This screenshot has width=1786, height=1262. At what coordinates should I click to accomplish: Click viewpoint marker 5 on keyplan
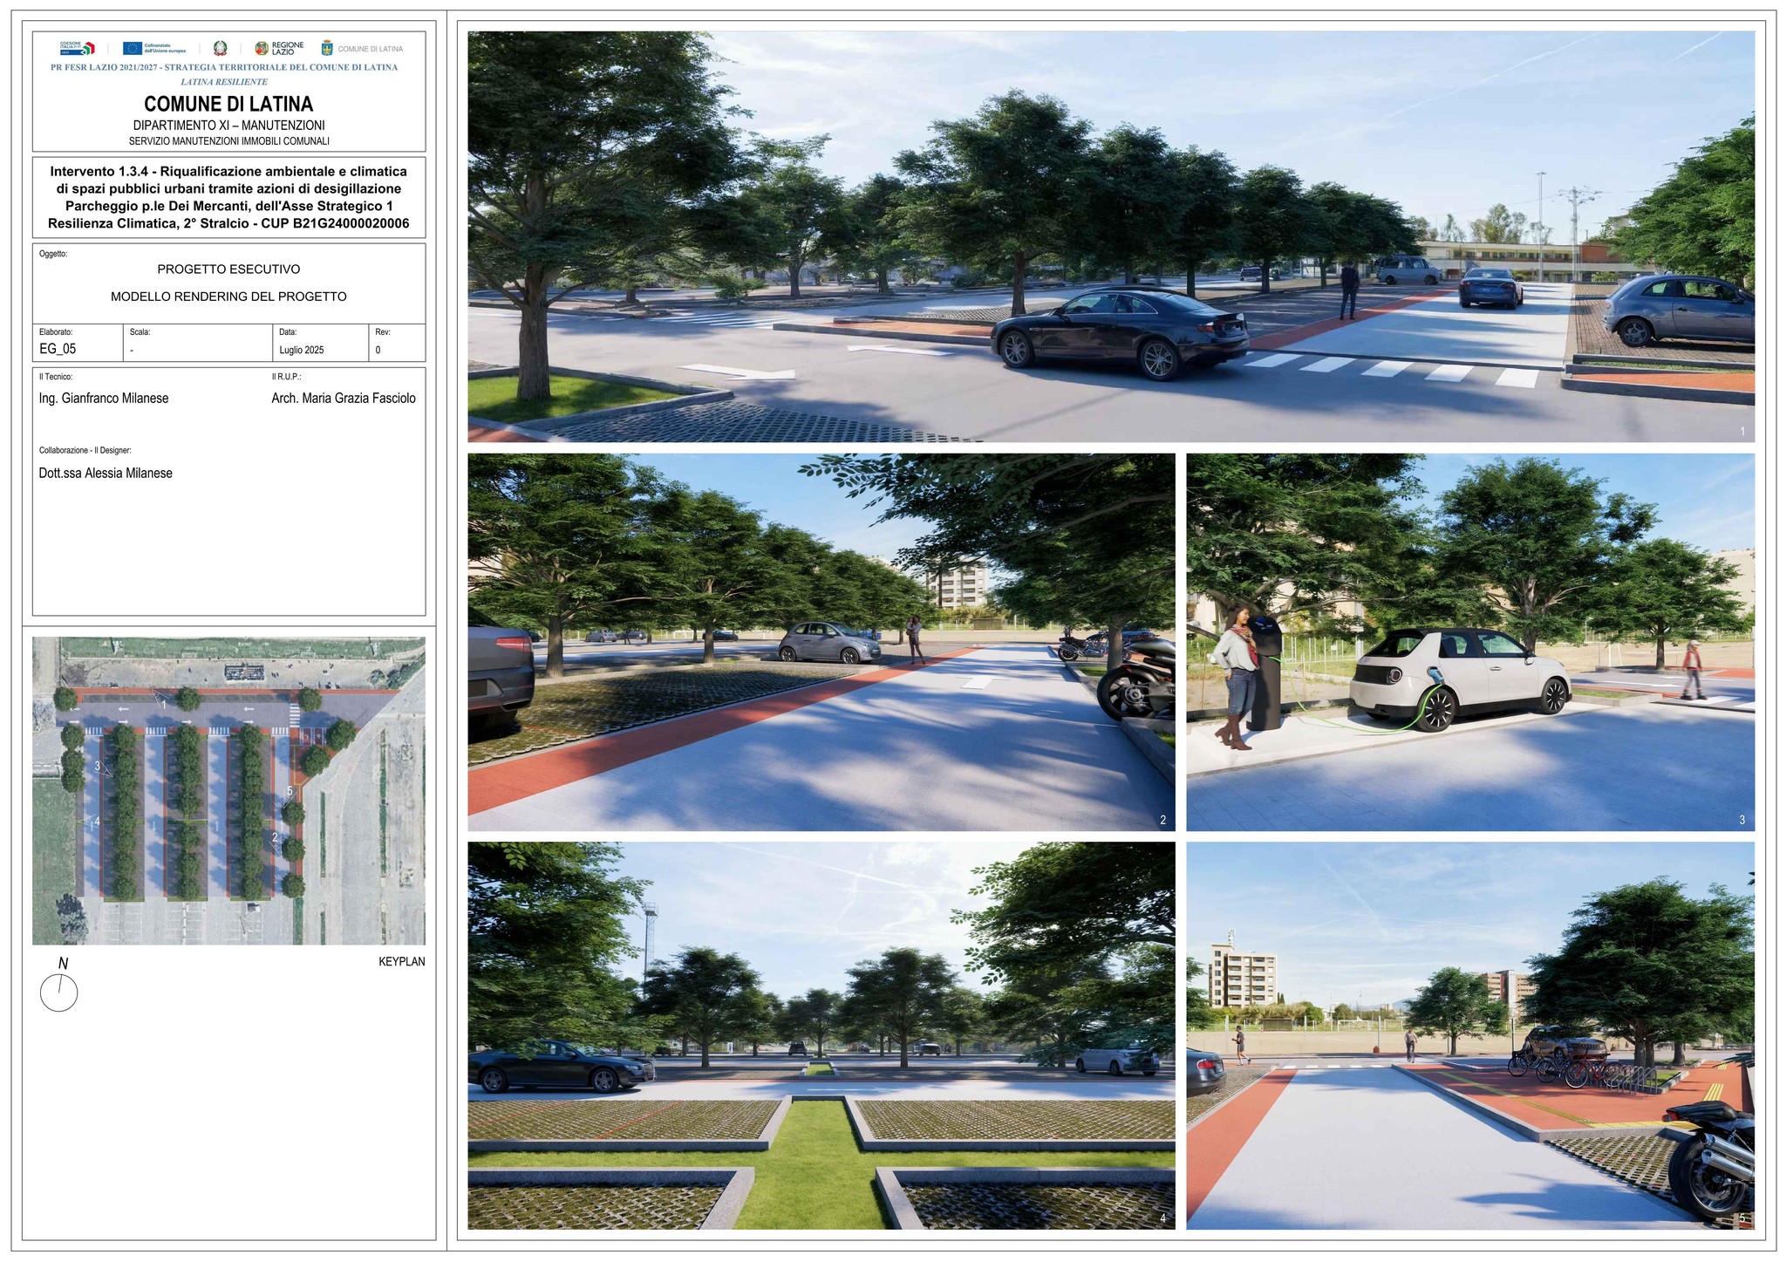[290, 792]
